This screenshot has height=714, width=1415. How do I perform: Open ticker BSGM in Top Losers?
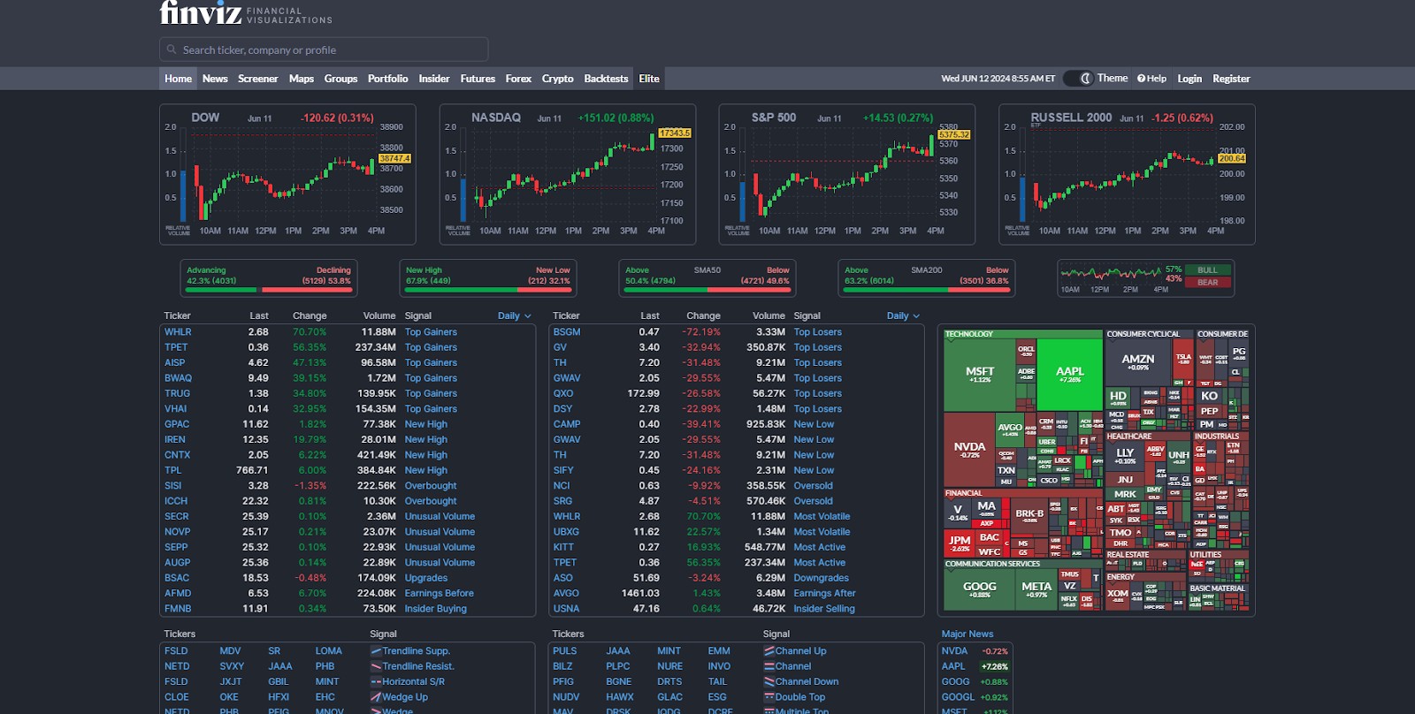click(567, 332)
